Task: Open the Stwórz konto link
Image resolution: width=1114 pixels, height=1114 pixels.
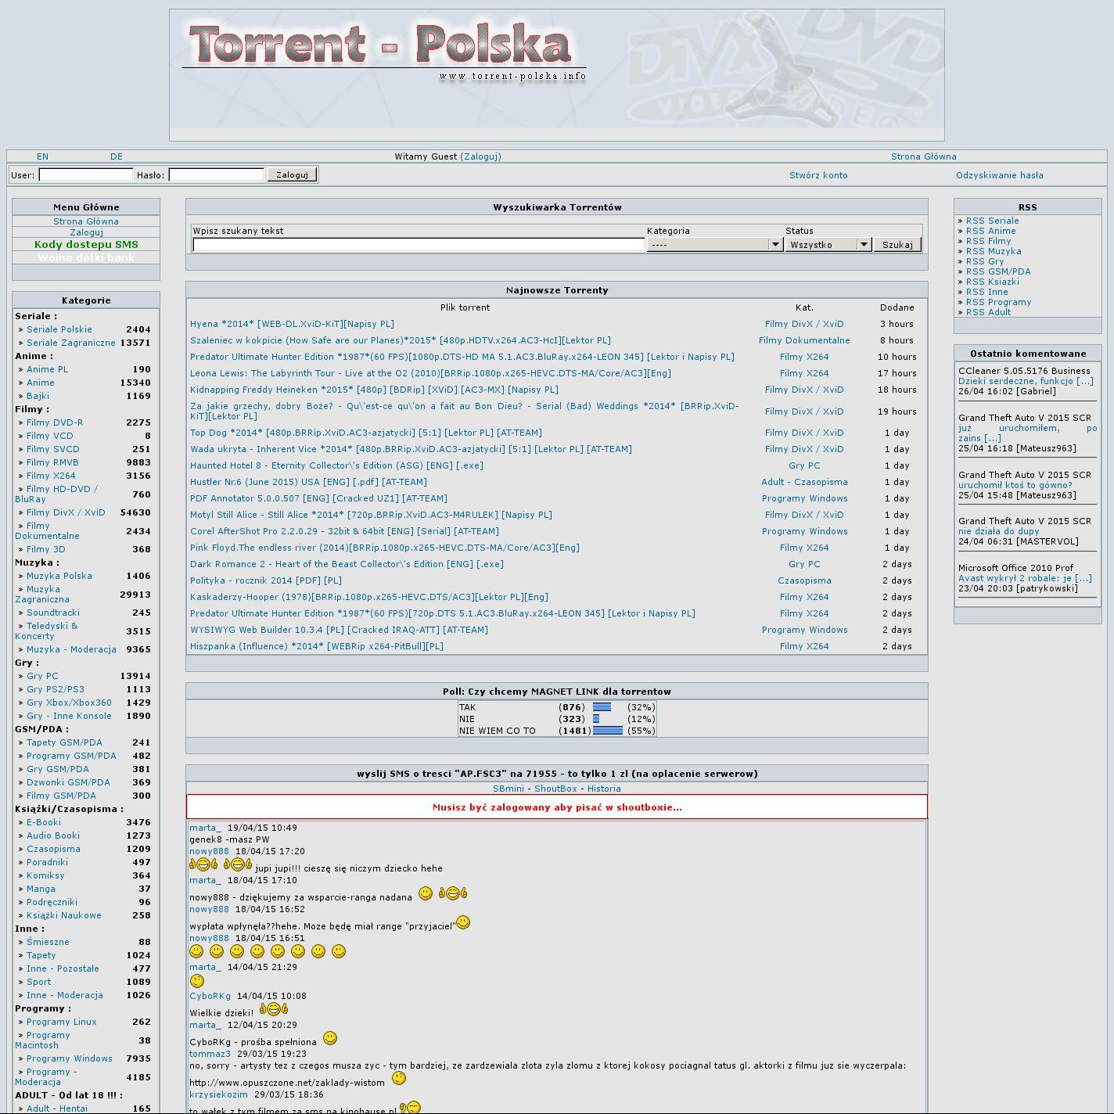Action: 818,175
